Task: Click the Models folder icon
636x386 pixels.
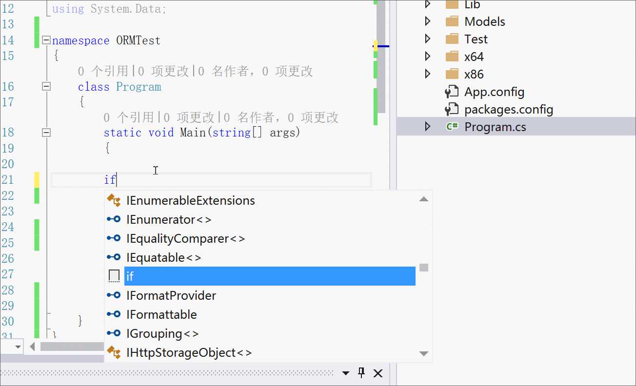Action: 452,21
